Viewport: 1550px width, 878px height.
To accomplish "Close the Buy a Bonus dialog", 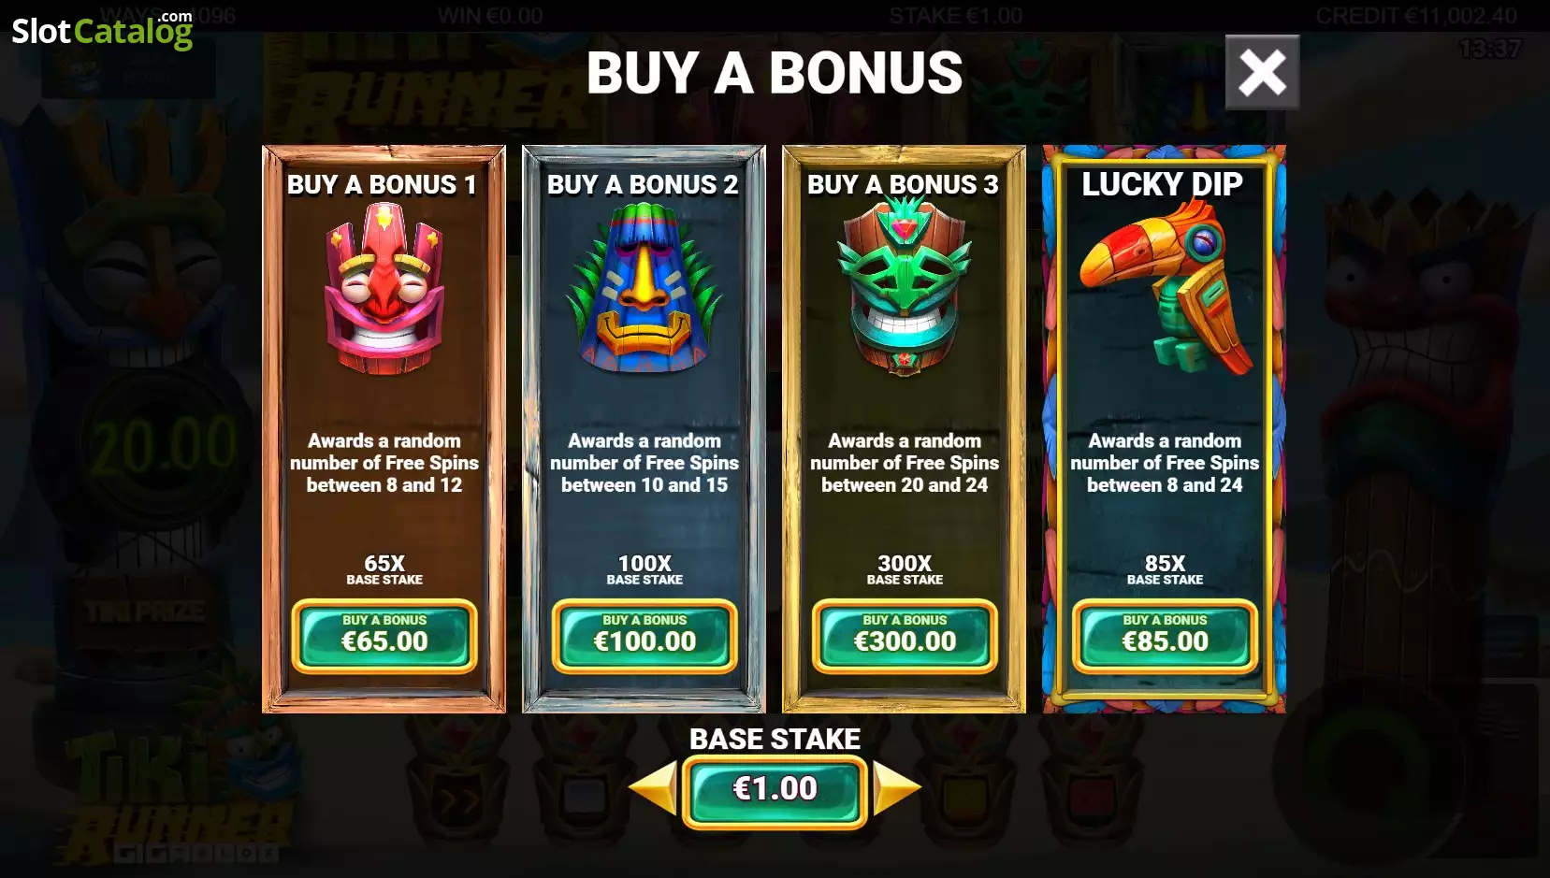I will [x=1262, y=72].
